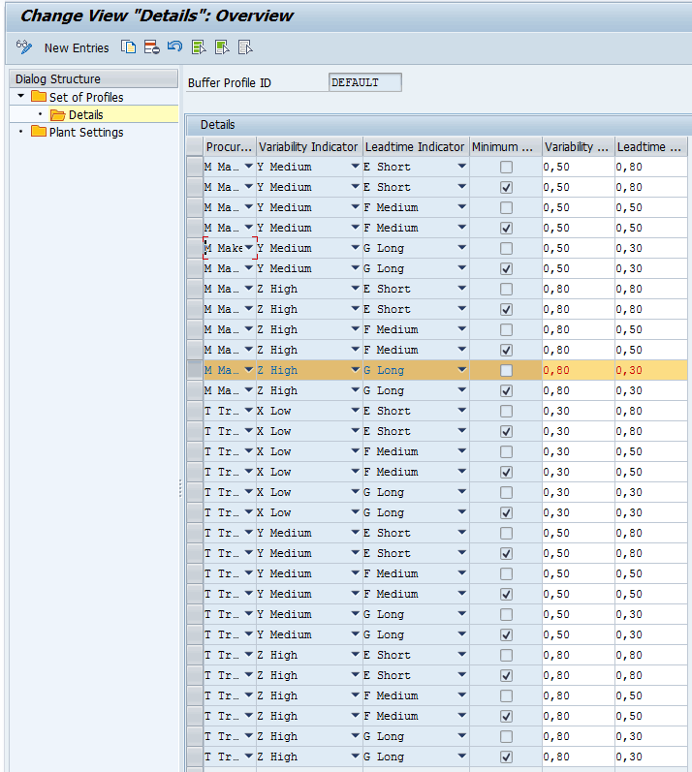692x772 pixels.
Task: Click the Buffer Profile ID field
Action: [364, 83]
